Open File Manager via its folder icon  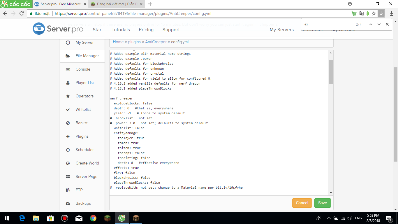[68, 56]
